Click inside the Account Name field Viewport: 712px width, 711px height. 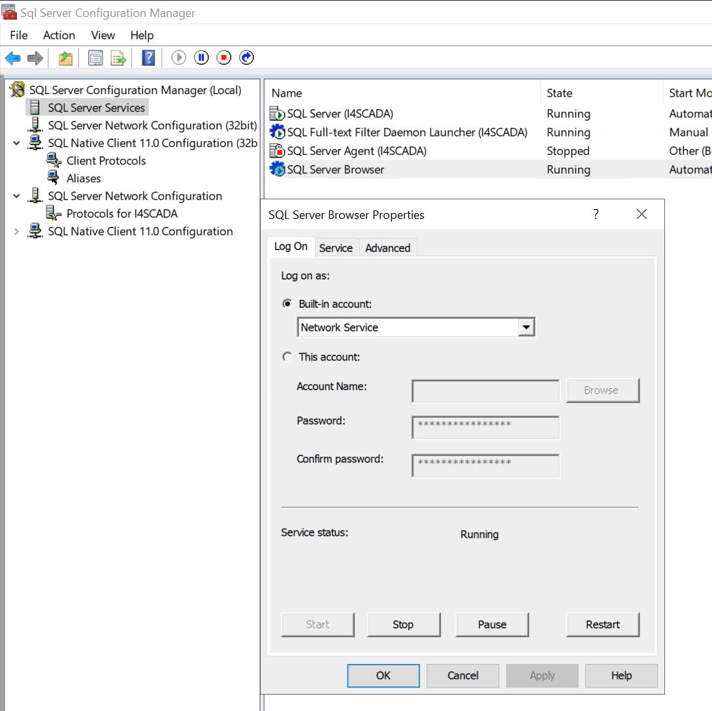[x=485, y=390]
